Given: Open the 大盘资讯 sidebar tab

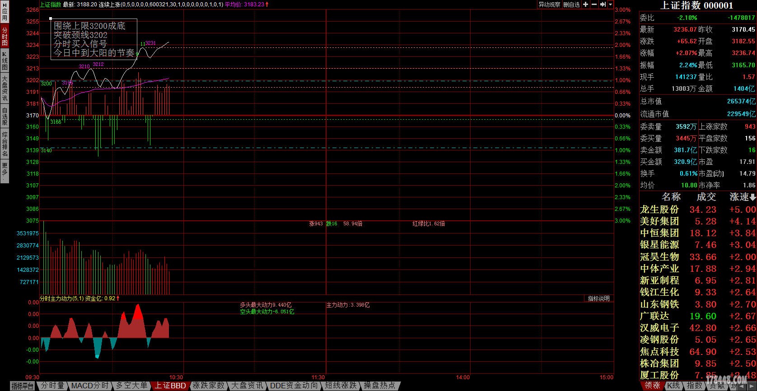Looking at the screenshot, I should (5, 88).
